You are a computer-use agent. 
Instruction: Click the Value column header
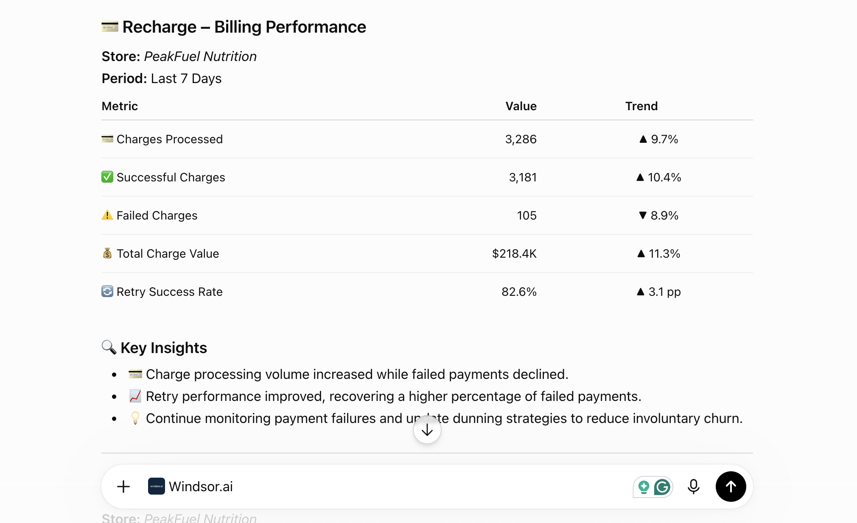click(521, 106)
